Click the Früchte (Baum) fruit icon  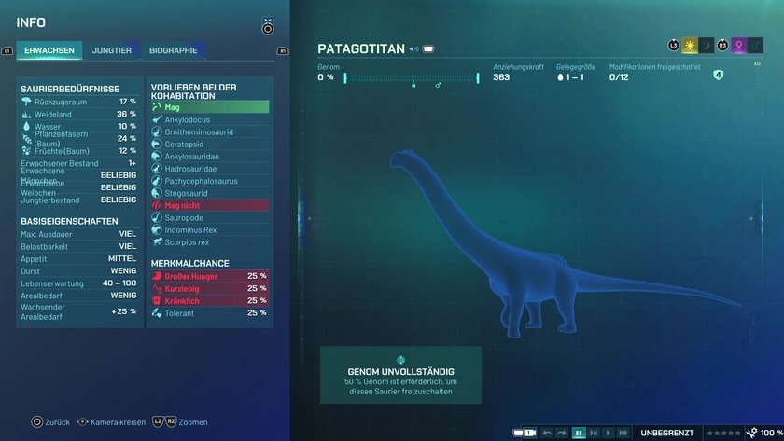click(x=26, y=151)
